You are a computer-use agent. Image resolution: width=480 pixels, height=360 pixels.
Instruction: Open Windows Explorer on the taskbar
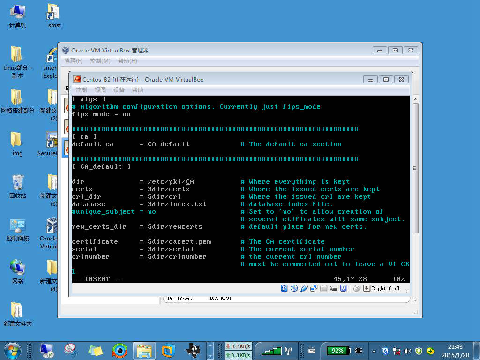pyautogui.click(x=144, y=351)
